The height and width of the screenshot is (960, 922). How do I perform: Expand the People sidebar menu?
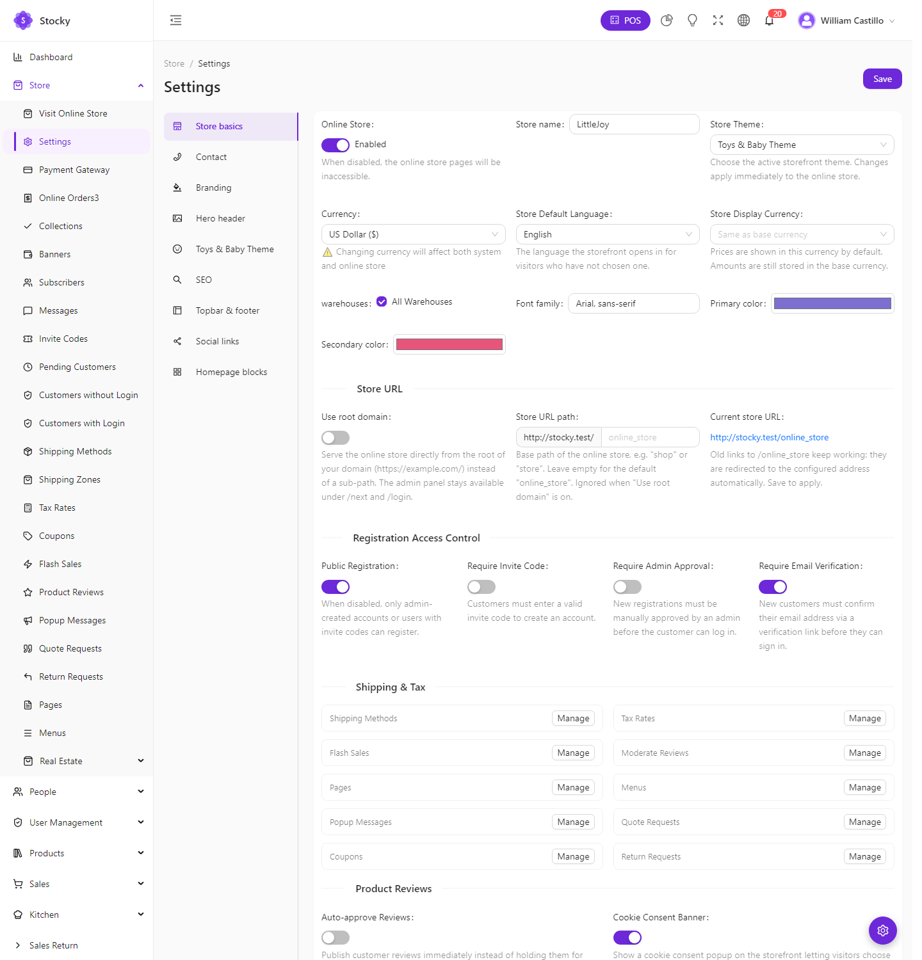pos(77,792)
